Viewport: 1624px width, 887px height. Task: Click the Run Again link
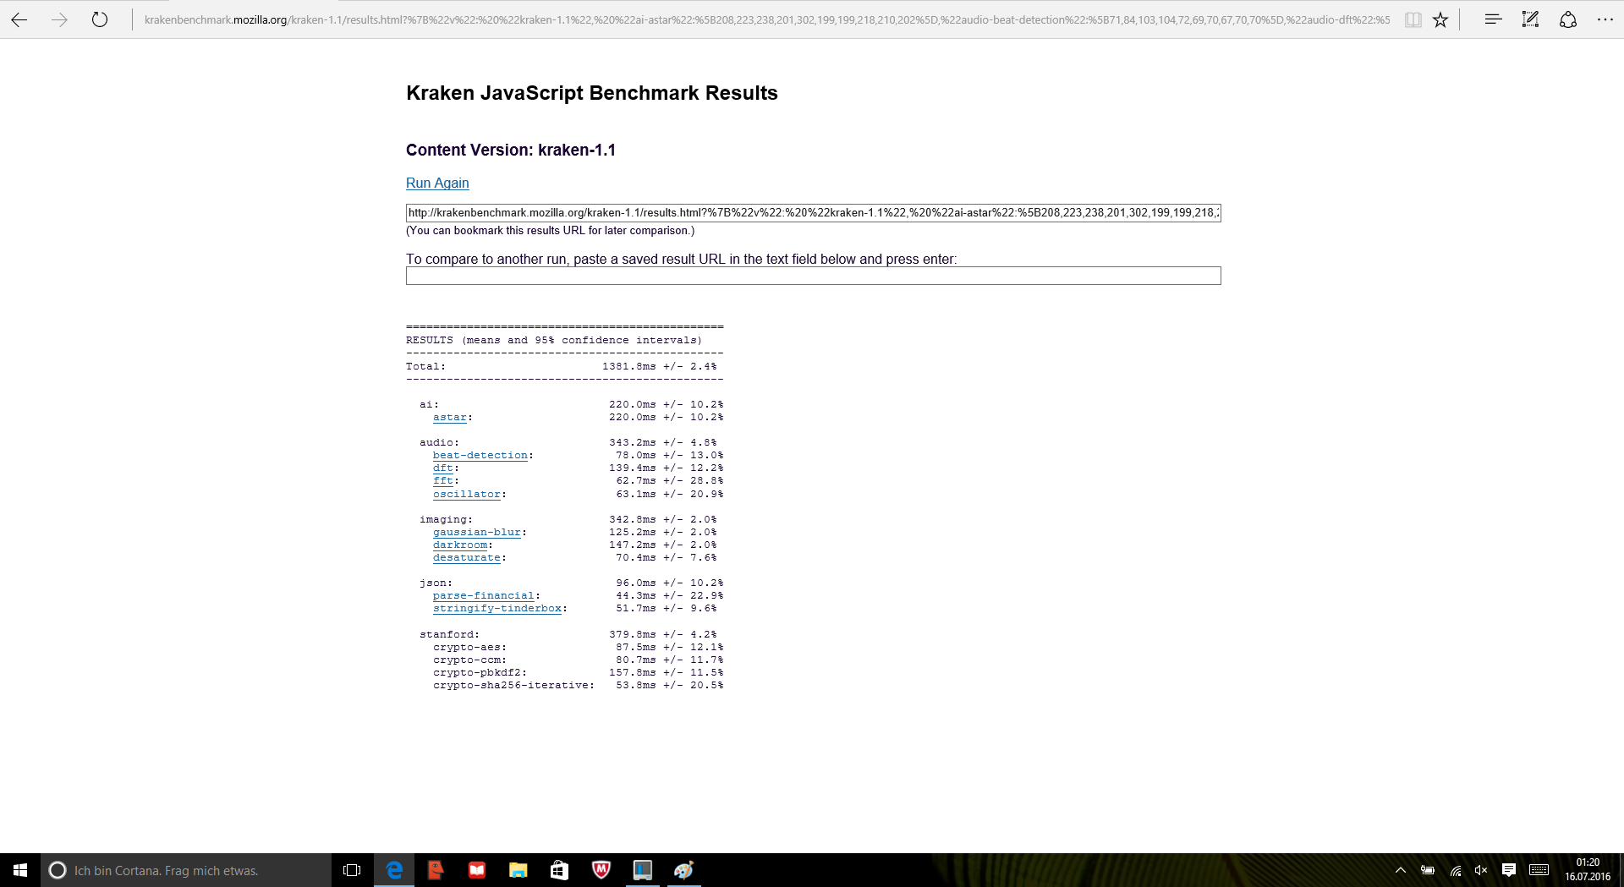point(437,183)
